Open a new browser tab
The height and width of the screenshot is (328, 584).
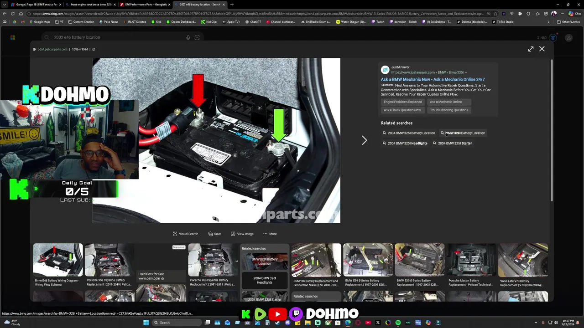[232, 5]
